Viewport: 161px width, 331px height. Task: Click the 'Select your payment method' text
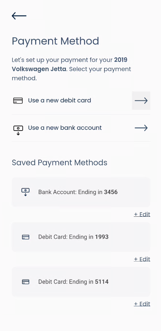(71, 74)
